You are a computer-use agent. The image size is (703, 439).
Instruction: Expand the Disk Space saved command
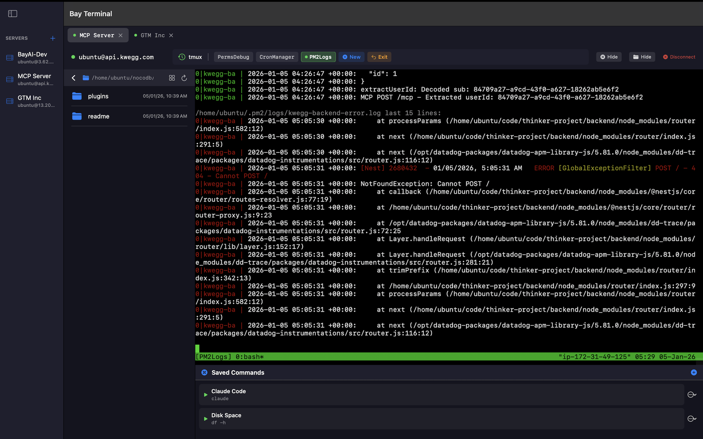206,419
